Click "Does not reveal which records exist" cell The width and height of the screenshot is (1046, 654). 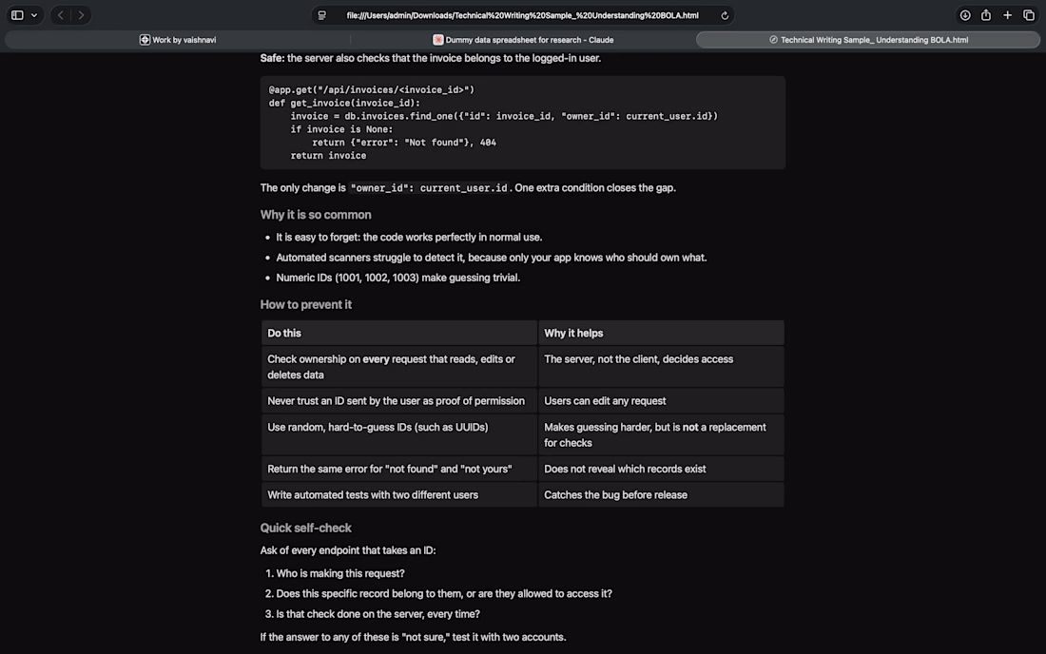point(661,469)
